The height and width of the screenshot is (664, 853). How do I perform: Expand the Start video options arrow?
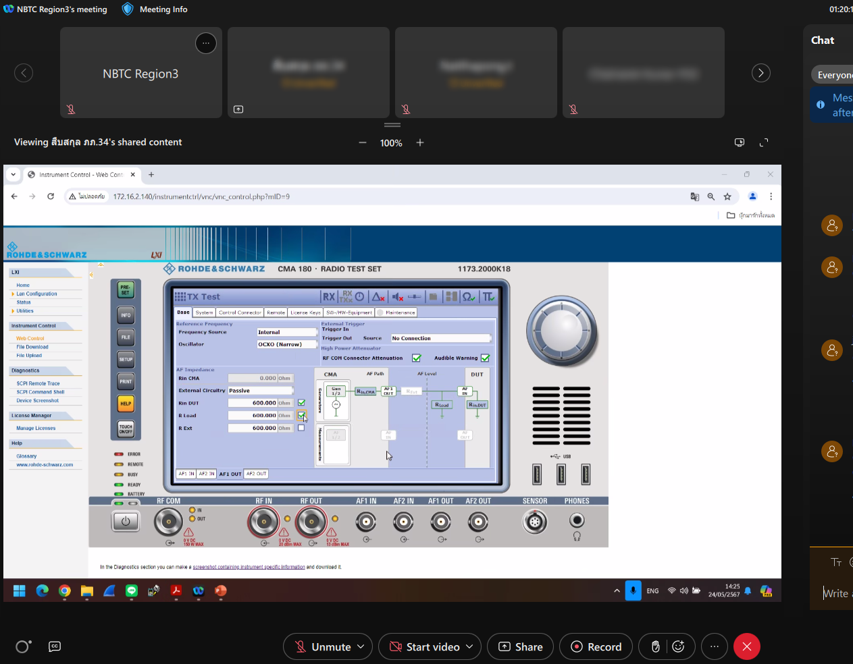tap(470, 646)
